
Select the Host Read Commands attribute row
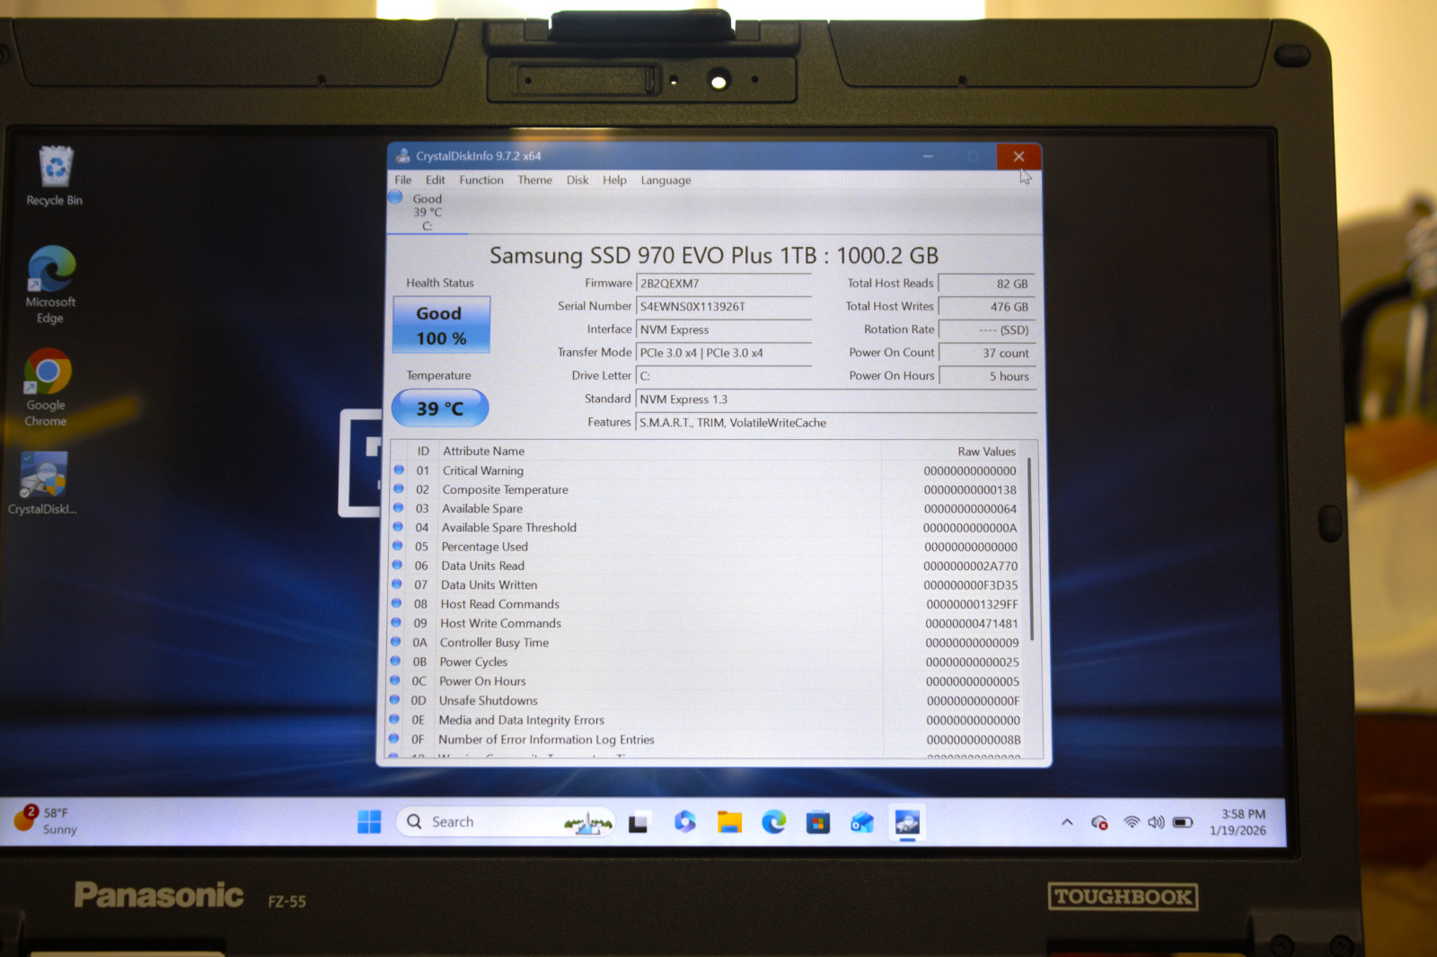coord(708,603)
